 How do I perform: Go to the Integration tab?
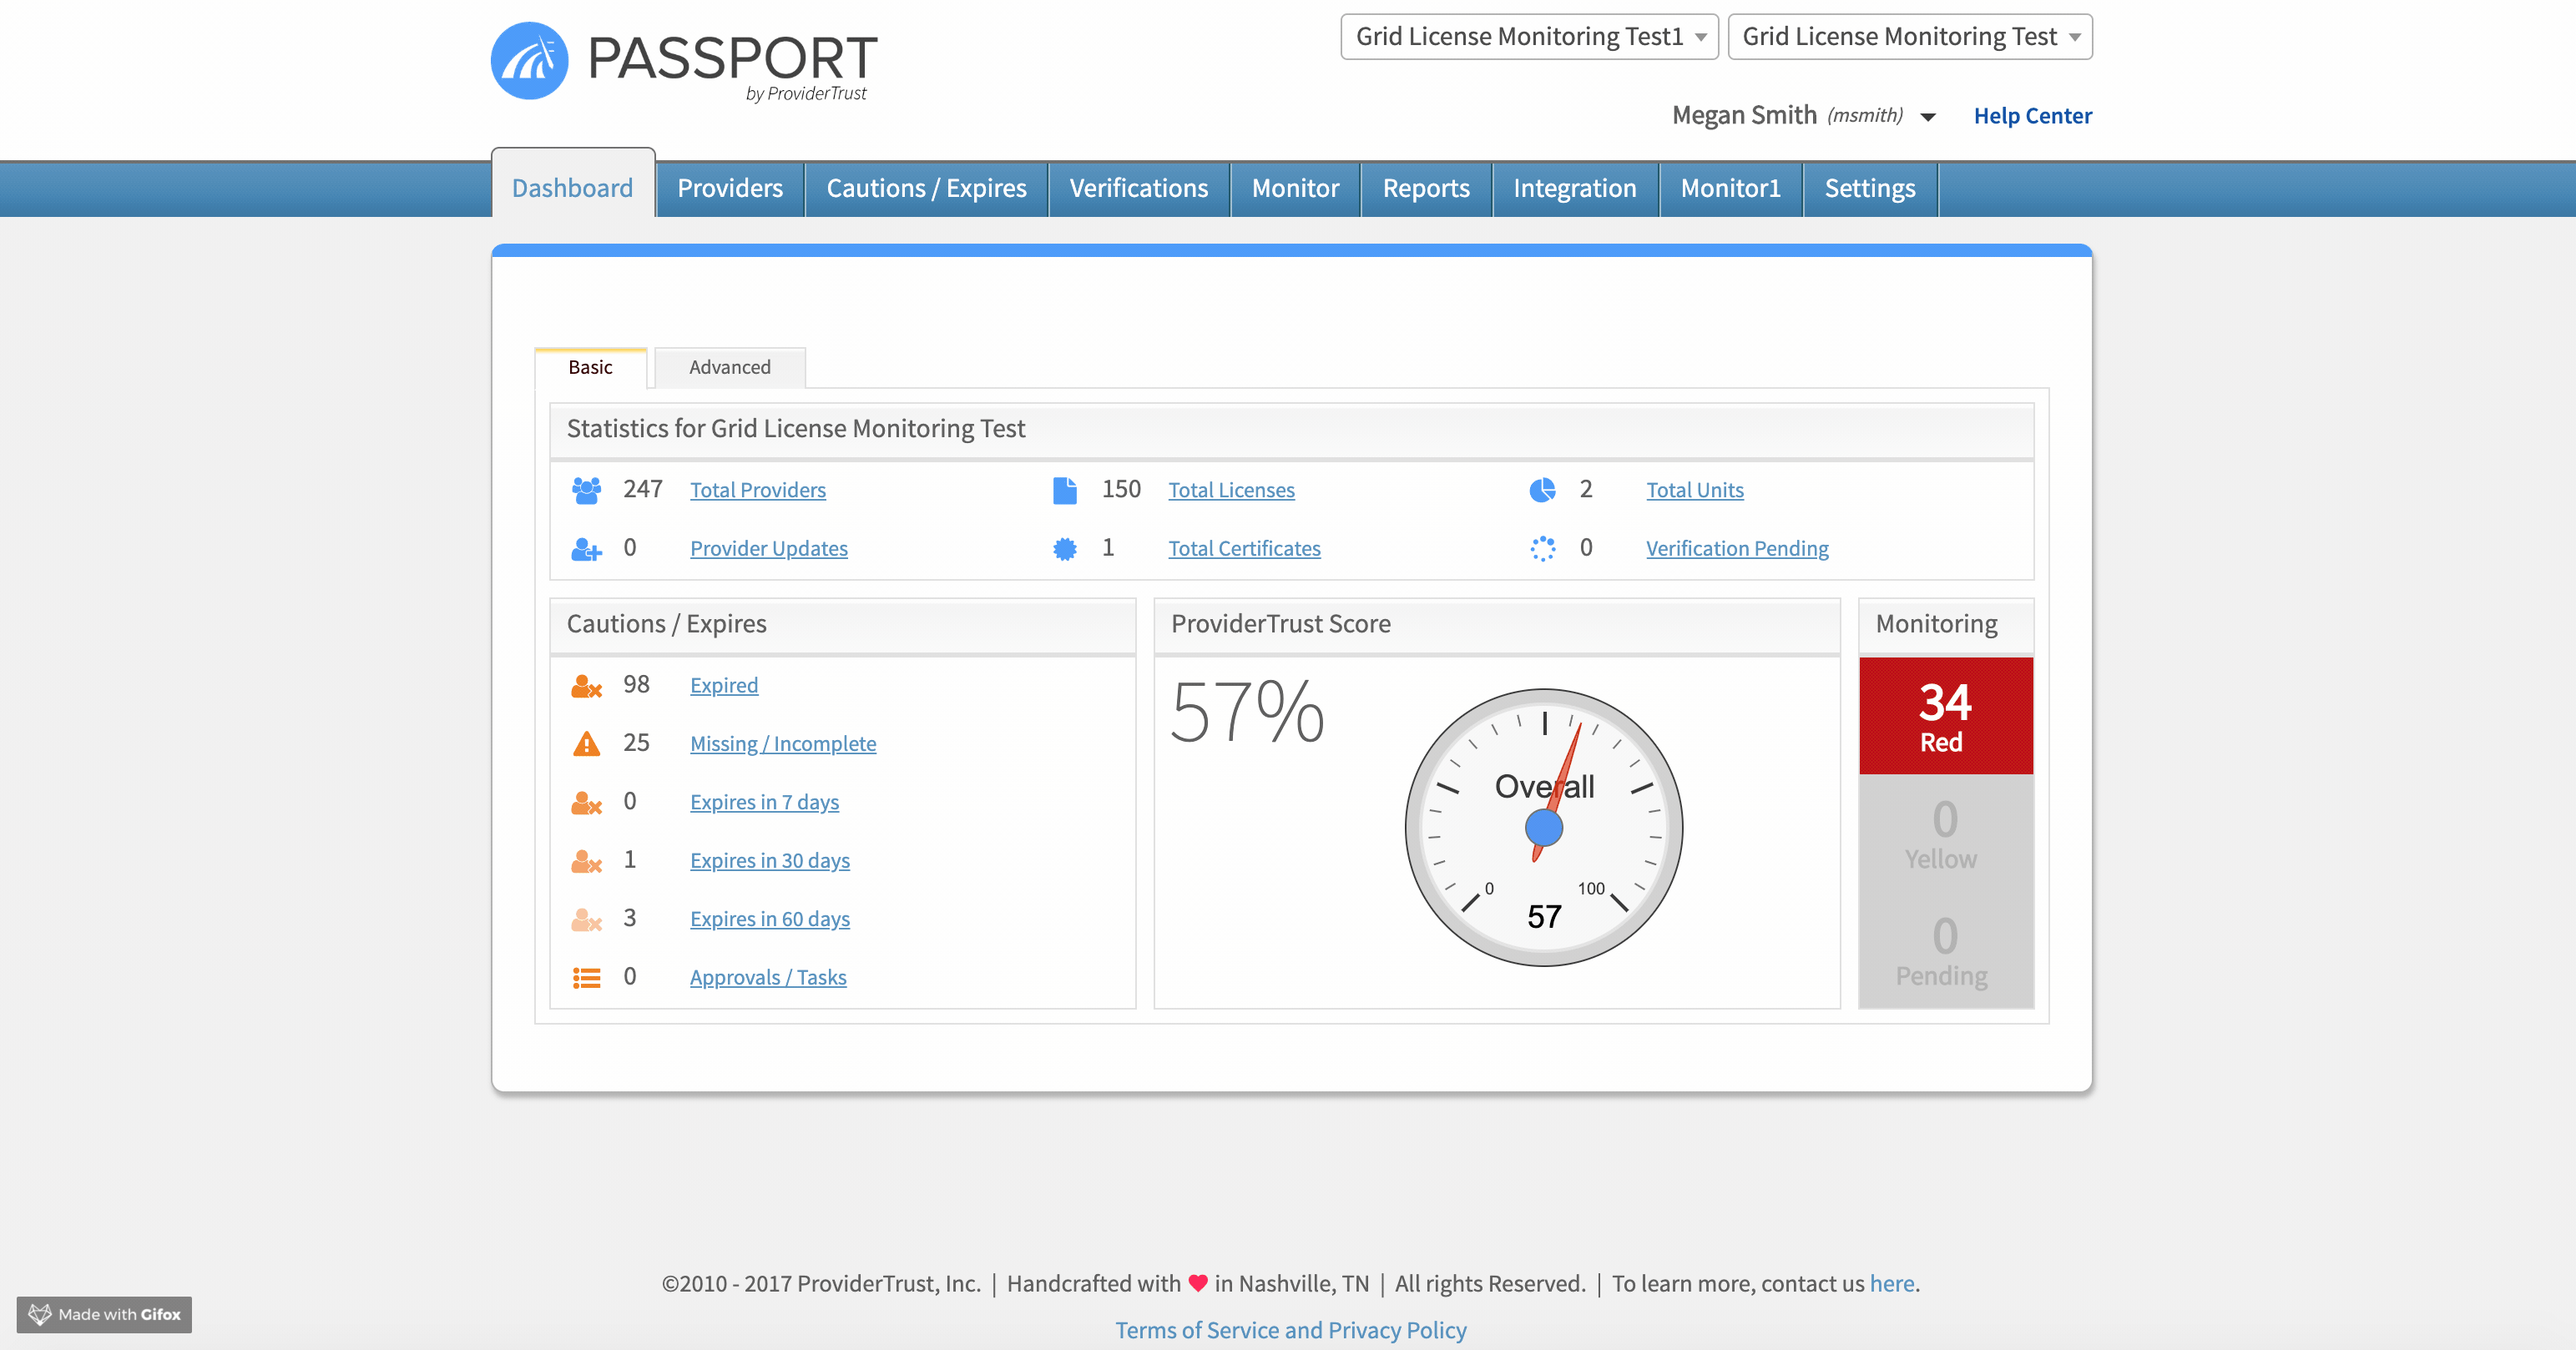coord(1575,188)
